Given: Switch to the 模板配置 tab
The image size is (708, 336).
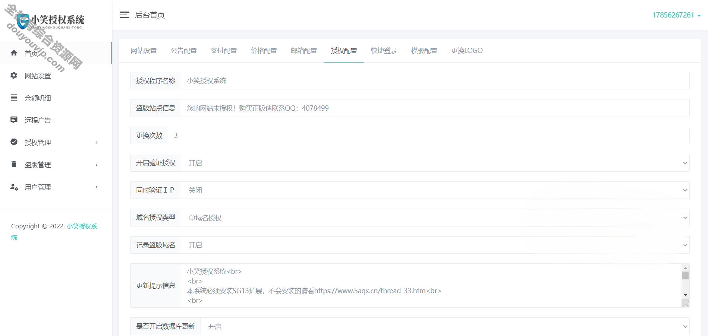Looking at the screenshot, I should click(x=424, y=51).
